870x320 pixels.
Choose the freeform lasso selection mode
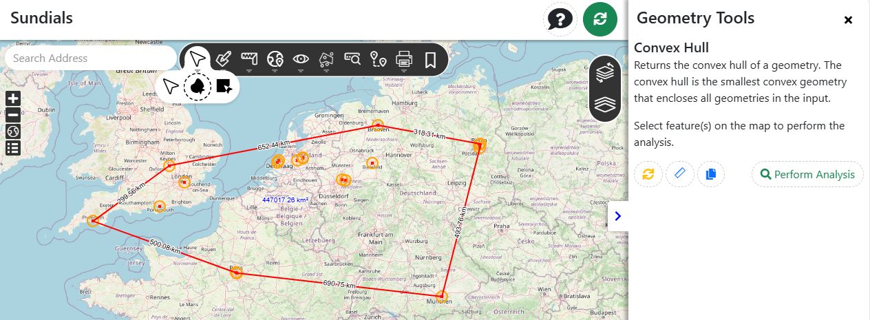pyautogui.click(x=198, y=86)
